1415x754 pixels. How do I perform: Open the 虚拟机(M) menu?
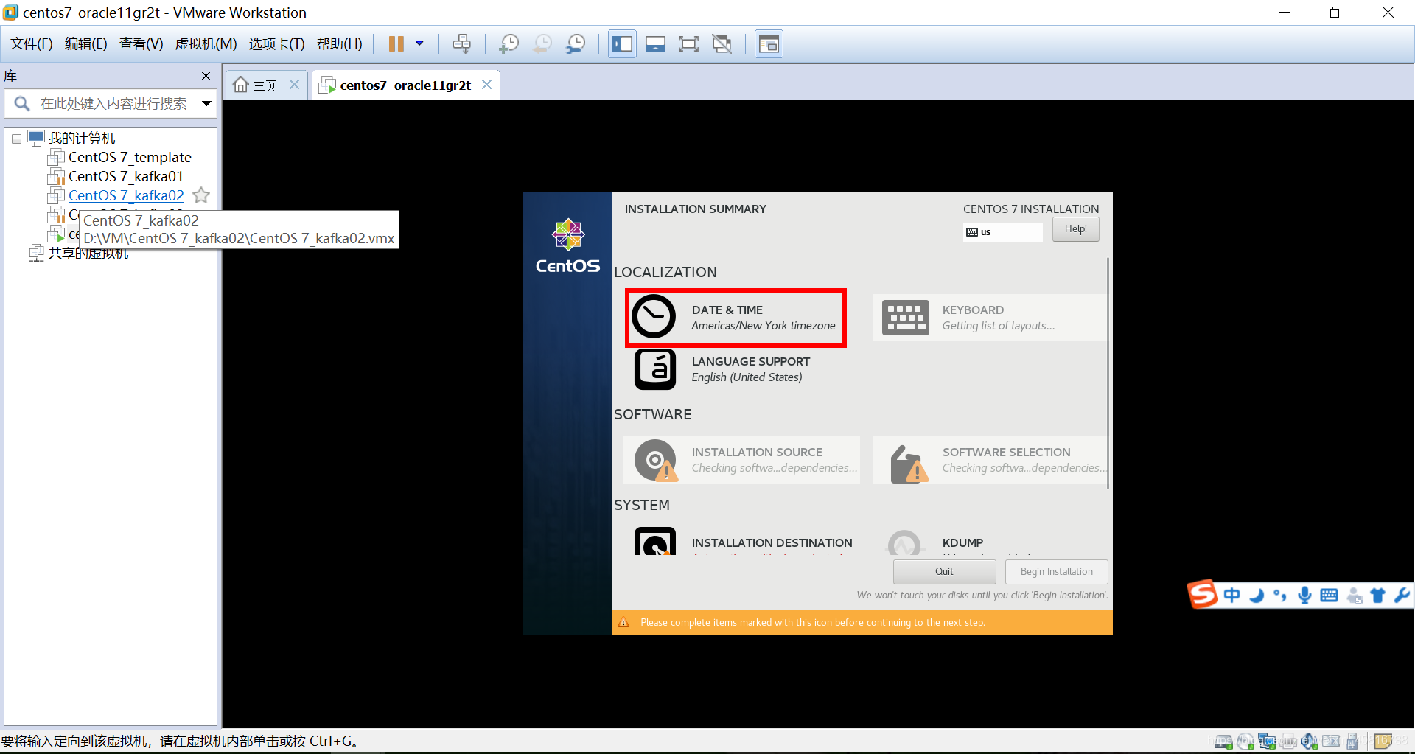point(206,44)
